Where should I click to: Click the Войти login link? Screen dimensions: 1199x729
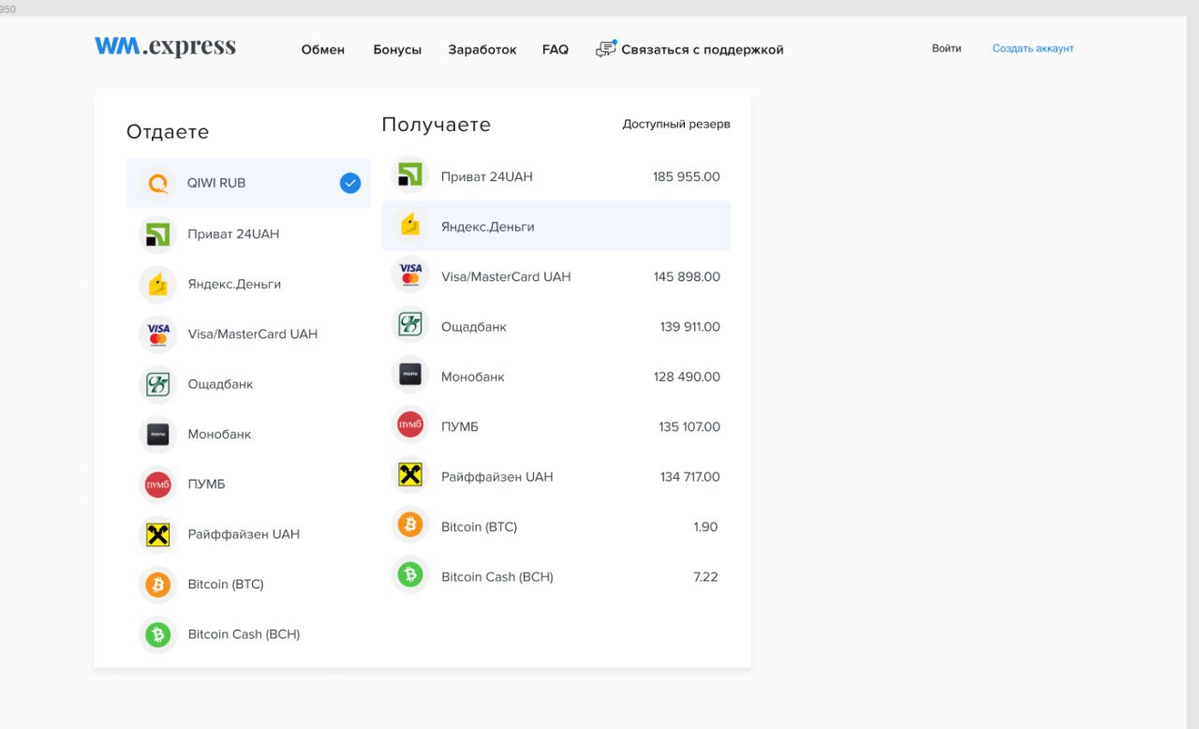(x=946, y=49)
